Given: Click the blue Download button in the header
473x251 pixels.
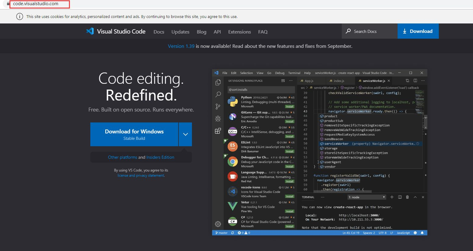Looking at the screenshot, I should (x=418, y=31).
